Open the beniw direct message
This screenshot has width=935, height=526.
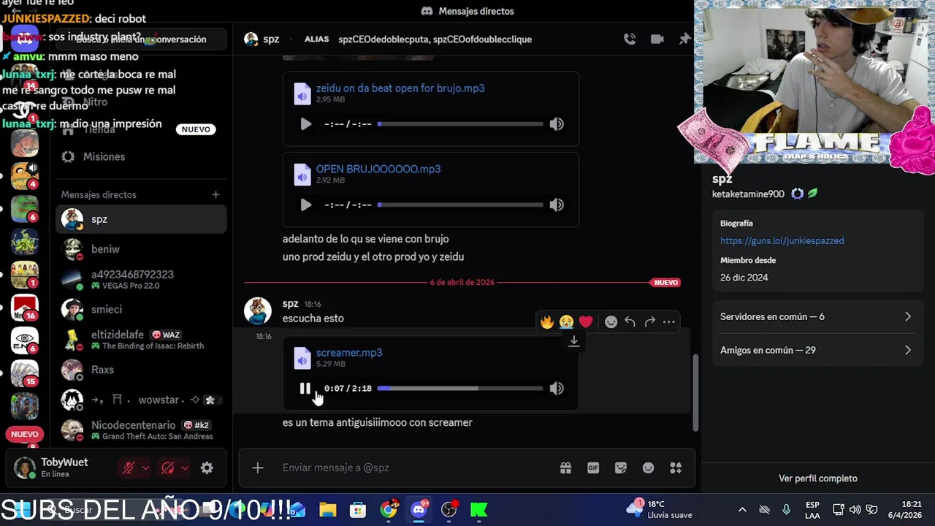(x=141, y=250)
